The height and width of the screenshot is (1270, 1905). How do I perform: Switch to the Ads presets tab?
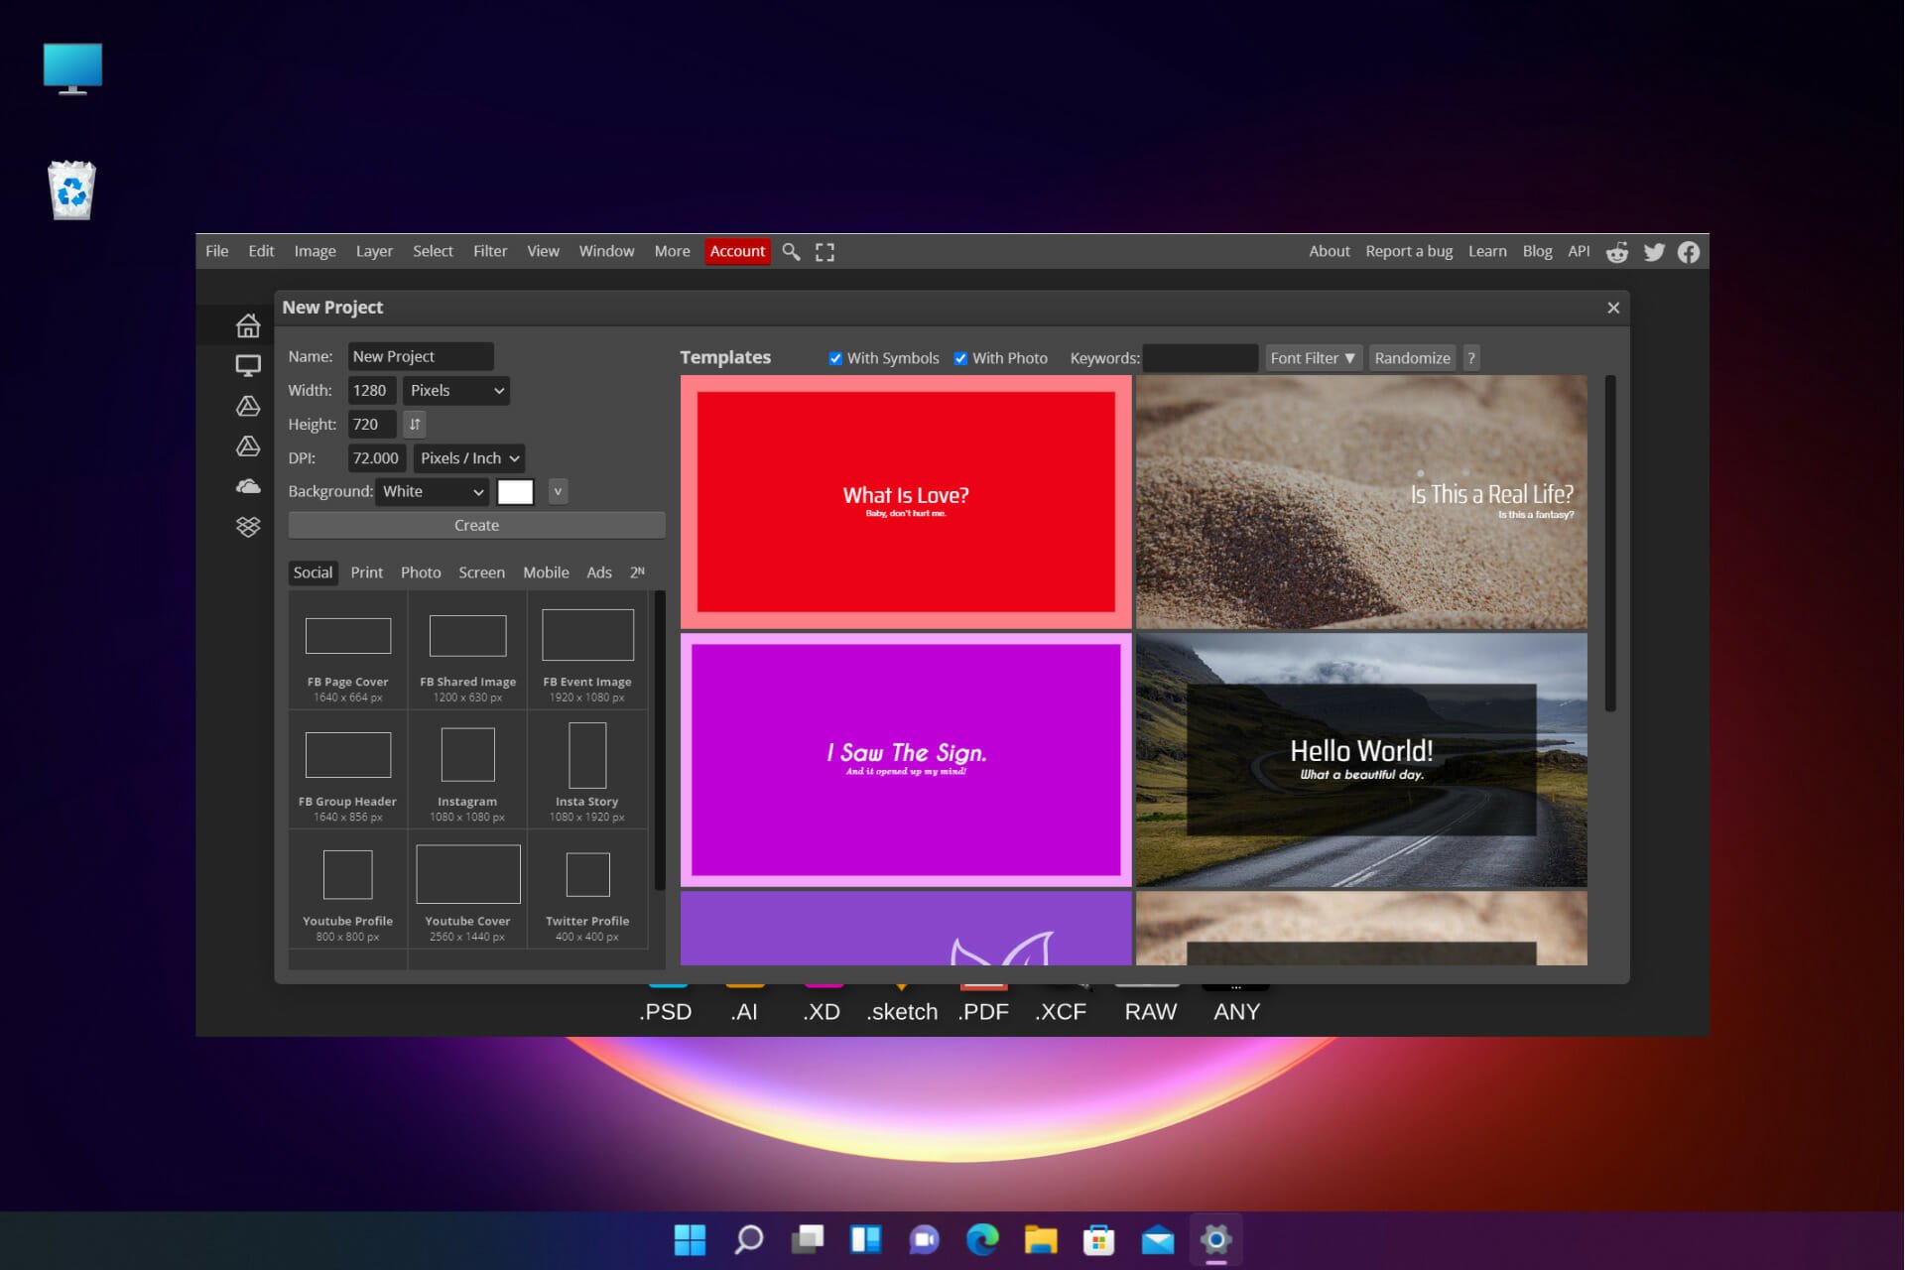point(599,573)
